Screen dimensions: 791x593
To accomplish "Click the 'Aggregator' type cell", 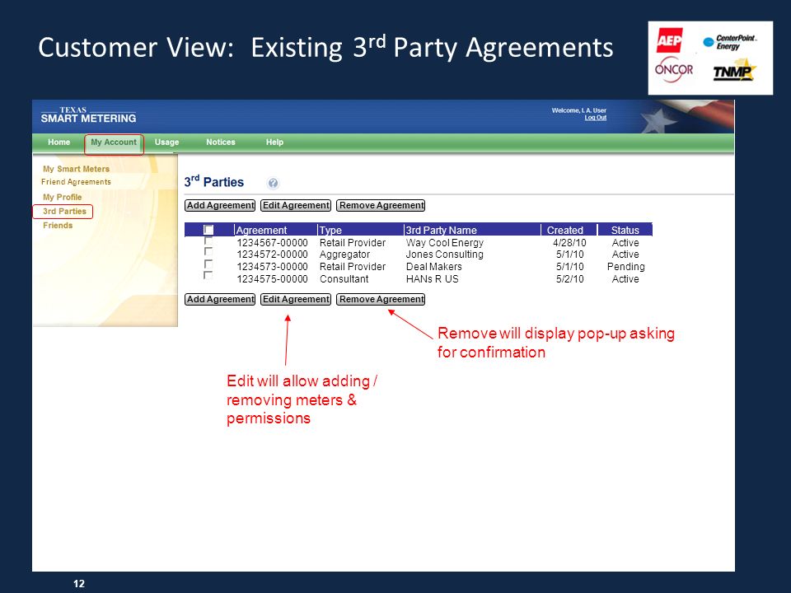I will 344,254.
